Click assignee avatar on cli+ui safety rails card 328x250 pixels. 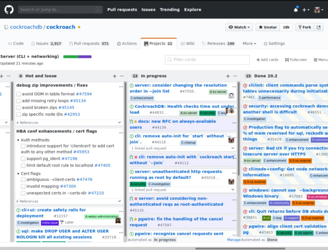point(118,220)
